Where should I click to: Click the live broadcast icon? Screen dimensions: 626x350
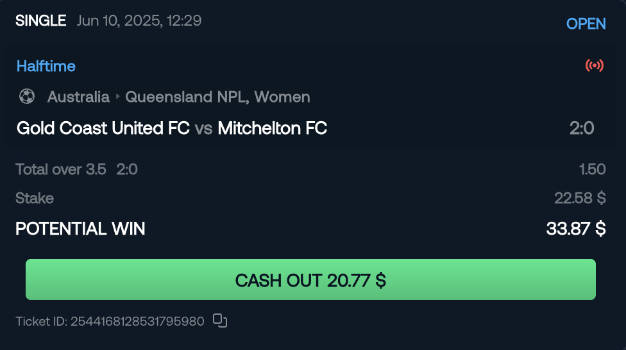click(595, 65)
